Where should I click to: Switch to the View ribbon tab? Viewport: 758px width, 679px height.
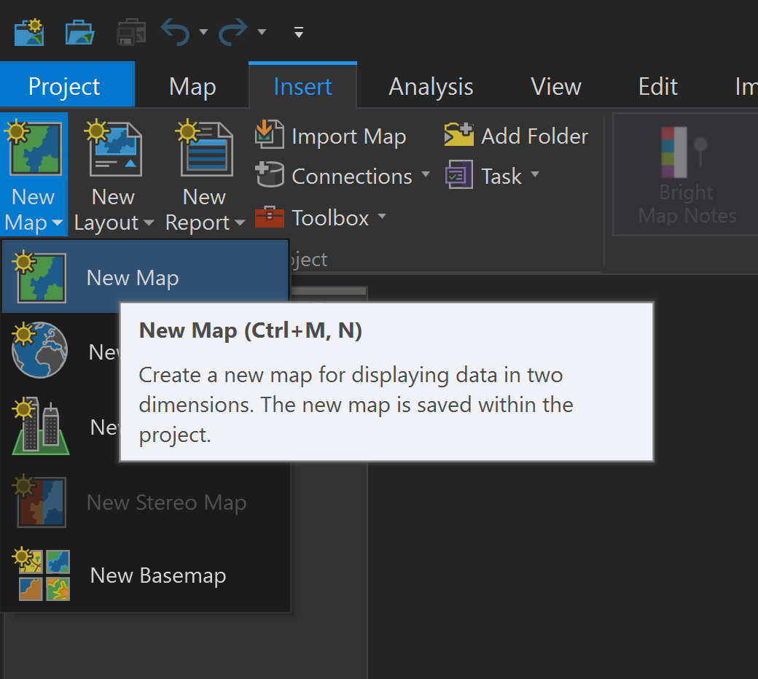[x=556, y=87]
